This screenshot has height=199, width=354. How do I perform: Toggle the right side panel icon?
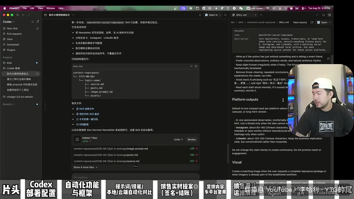(x=329, y=15)
